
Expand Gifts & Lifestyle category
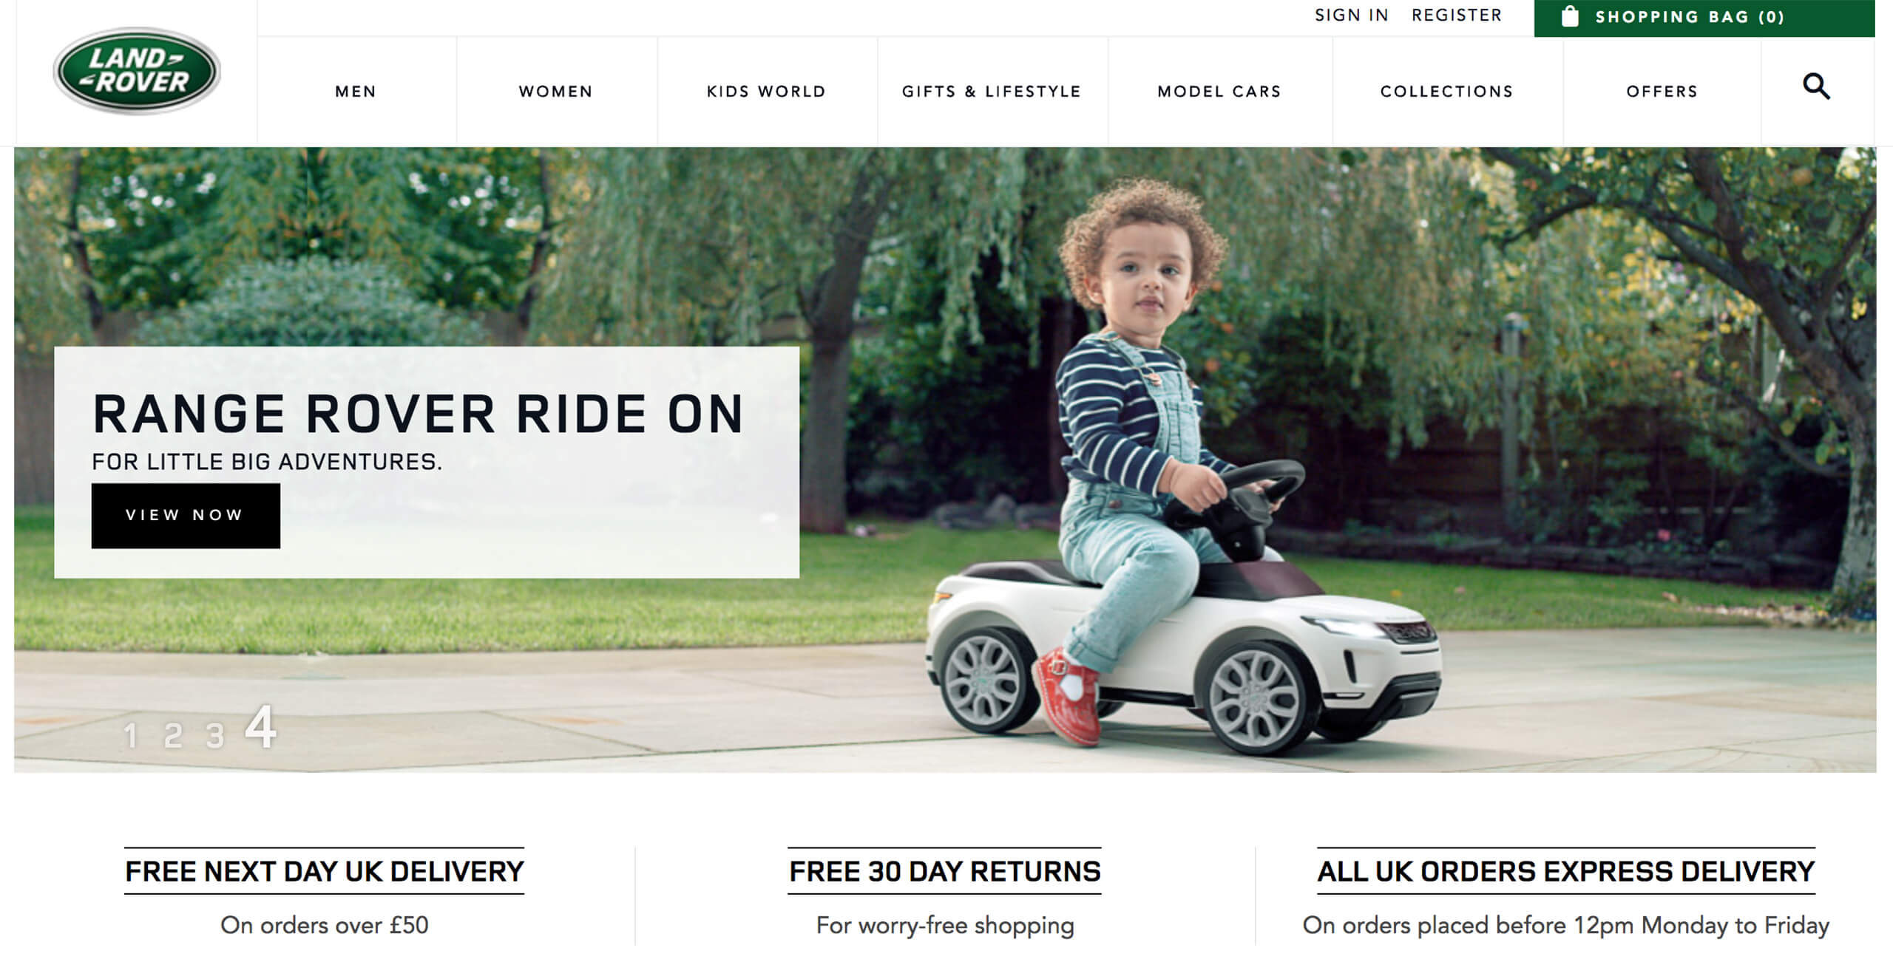point(992,92)
